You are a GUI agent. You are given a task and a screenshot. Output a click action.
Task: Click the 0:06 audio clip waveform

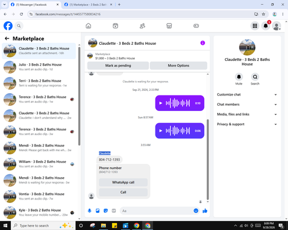178,131
